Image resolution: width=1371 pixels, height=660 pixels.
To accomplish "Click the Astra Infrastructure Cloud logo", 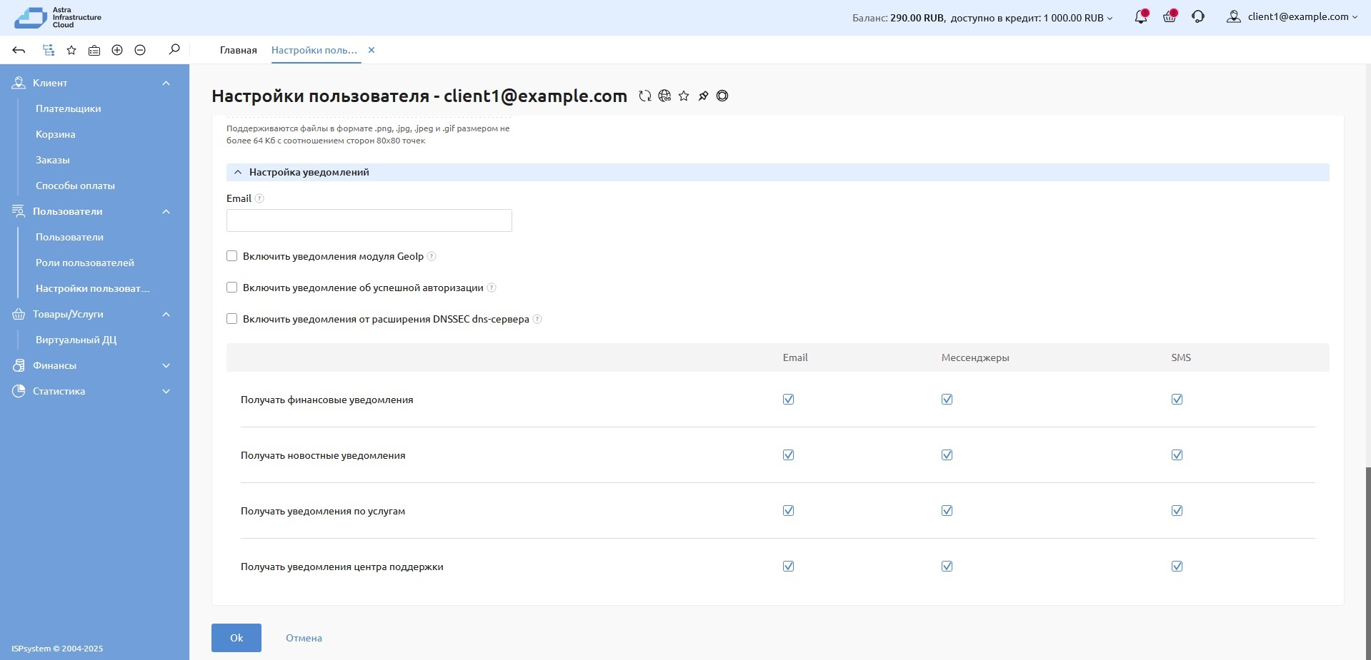I will click(x=59, y=17).
